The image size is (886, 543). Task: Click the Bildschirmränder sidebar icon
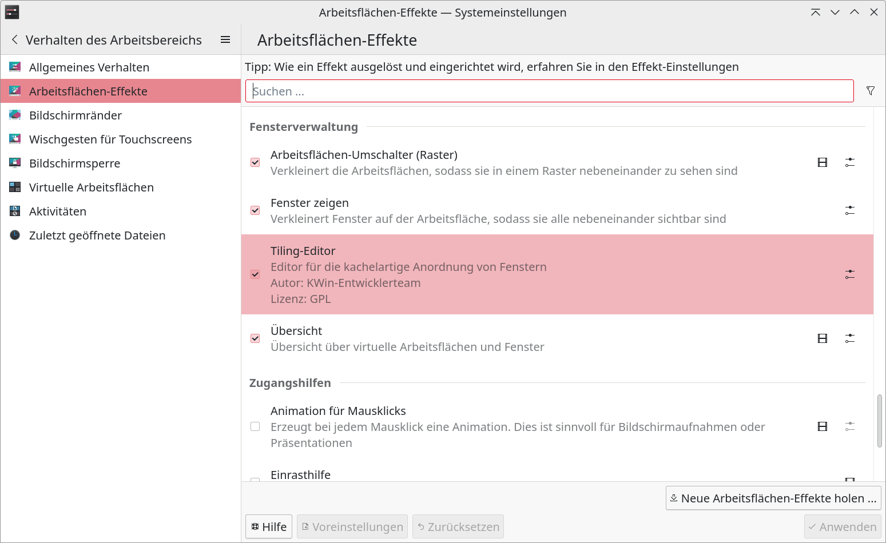tap(15, 115)
